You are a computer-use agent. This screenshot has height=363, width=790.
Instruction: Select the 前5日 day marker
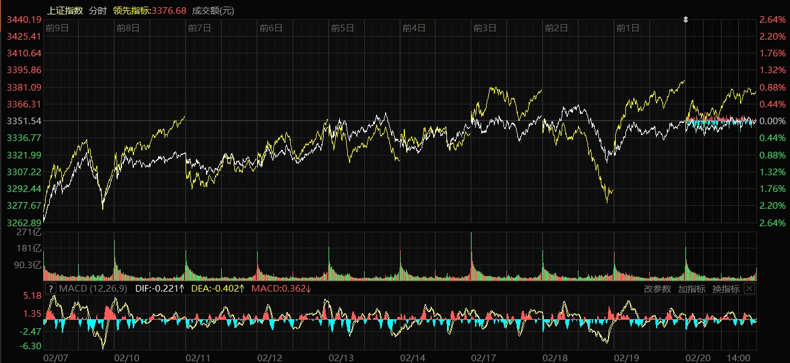[x=342, y=28]
